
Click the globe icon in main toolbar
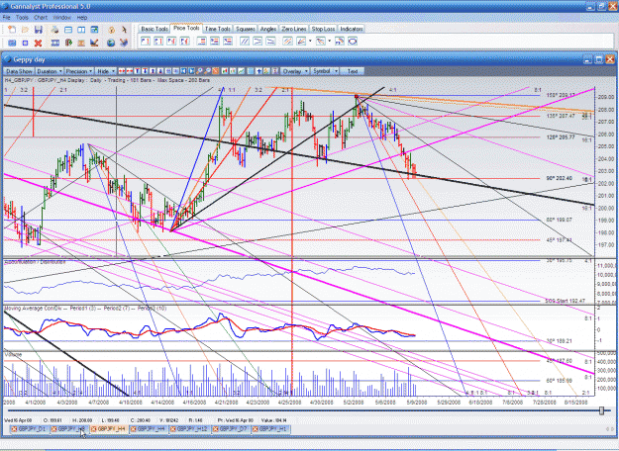(111, 43)
